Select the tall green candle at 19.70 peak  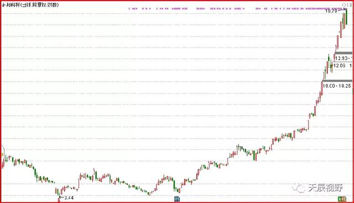tap(347, 17)
